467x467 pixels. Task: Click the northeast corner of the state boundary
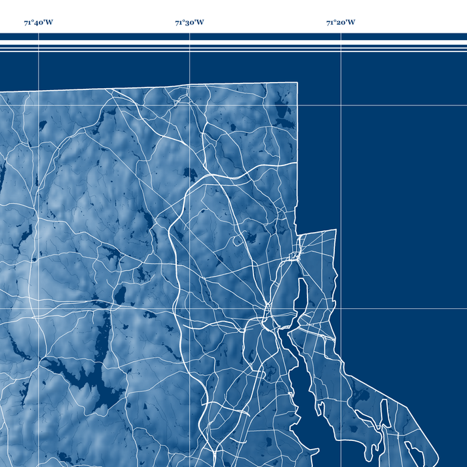(297, 83)
